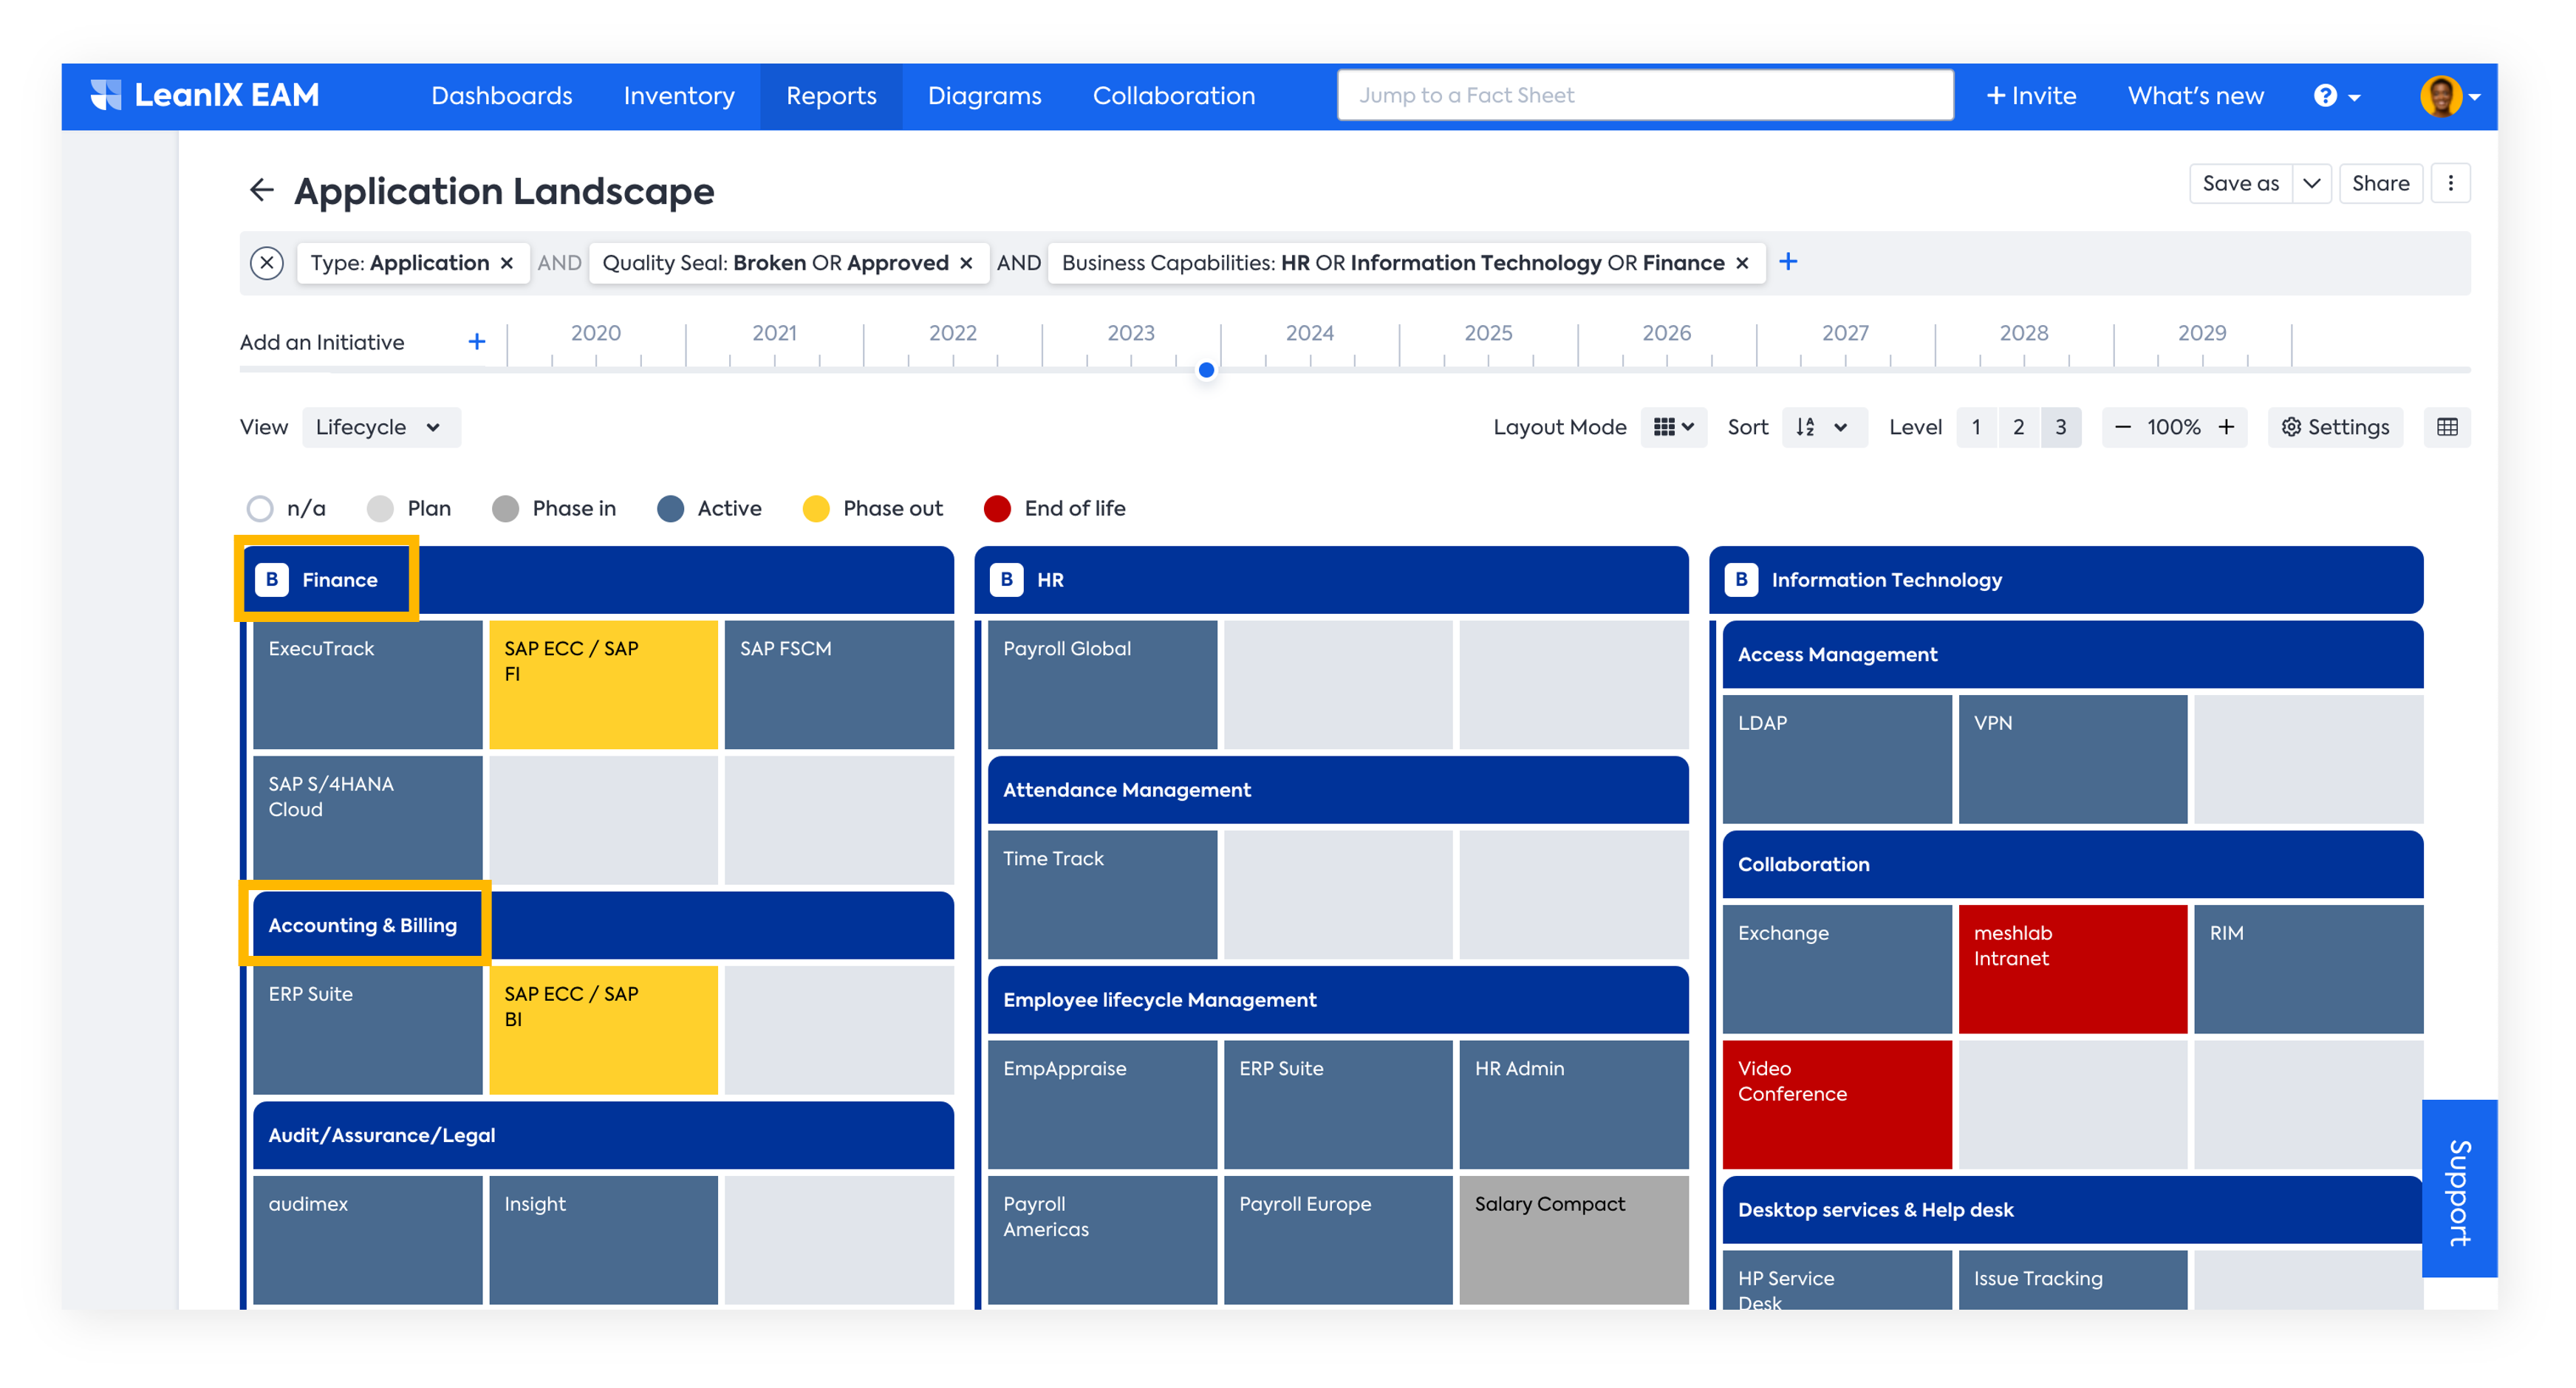Click the blue timeline date marker

point(1206,370)
